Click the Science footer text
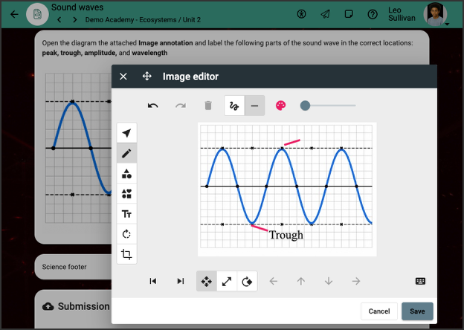This screenshot has height=330, width=464. (x=64, y=267)
